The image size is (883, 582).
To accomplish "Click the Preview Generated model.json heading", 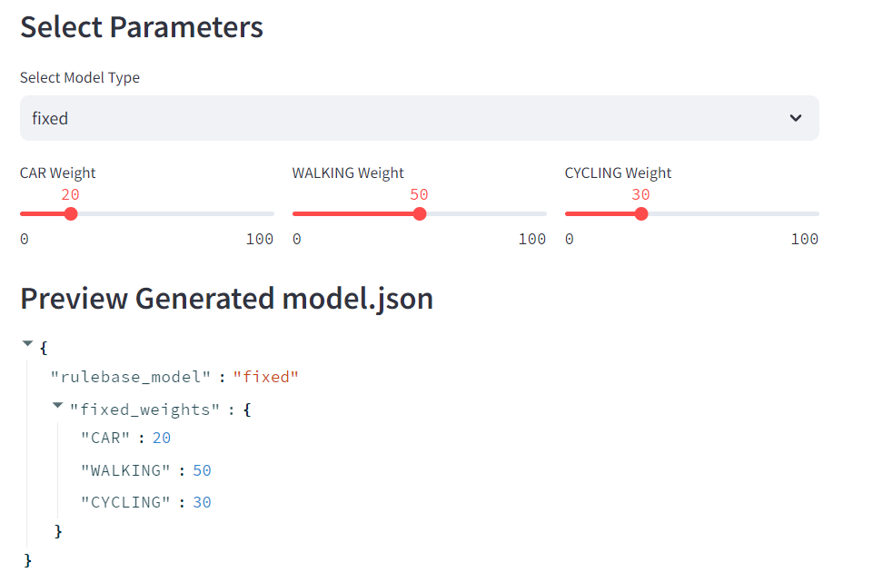I will 226,298.
